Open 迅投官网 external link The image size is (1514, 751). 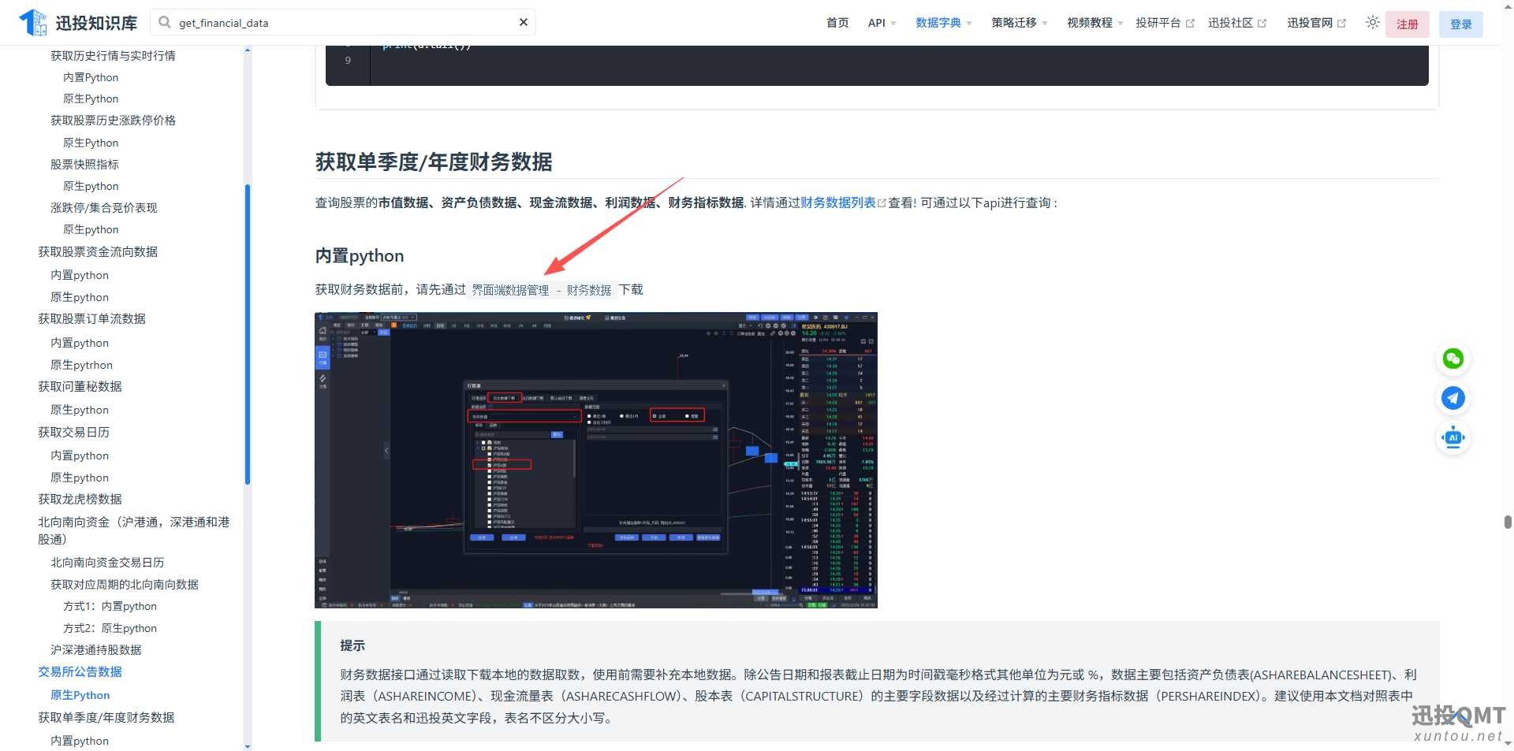(x=1315, y=23)
